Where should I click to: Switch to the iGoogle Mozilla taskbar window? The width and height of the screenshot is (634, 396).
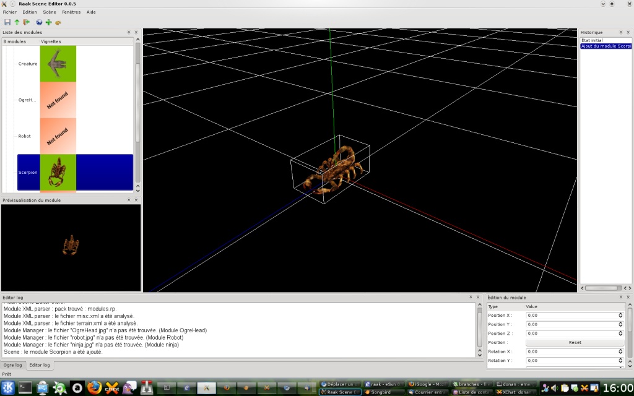click(427, 384)
